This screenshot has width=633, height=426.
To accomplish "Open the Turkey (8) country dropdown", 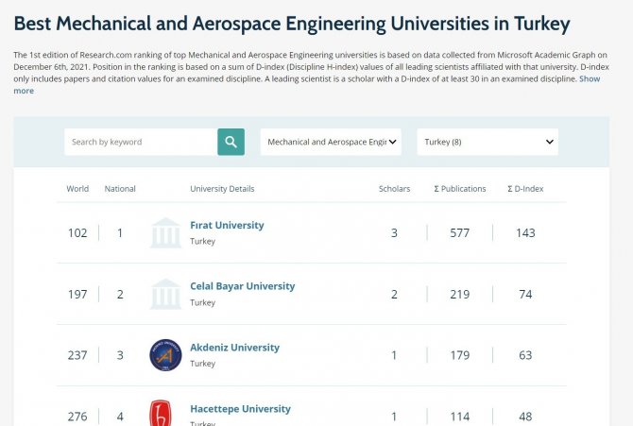I will (488, 142).
